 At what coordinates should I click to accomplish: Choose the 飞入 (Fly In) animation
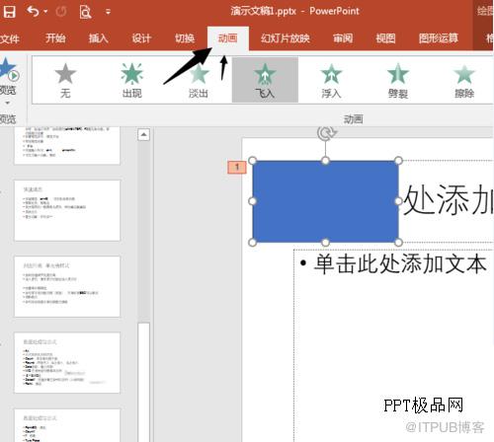click(x=265, y=80)
